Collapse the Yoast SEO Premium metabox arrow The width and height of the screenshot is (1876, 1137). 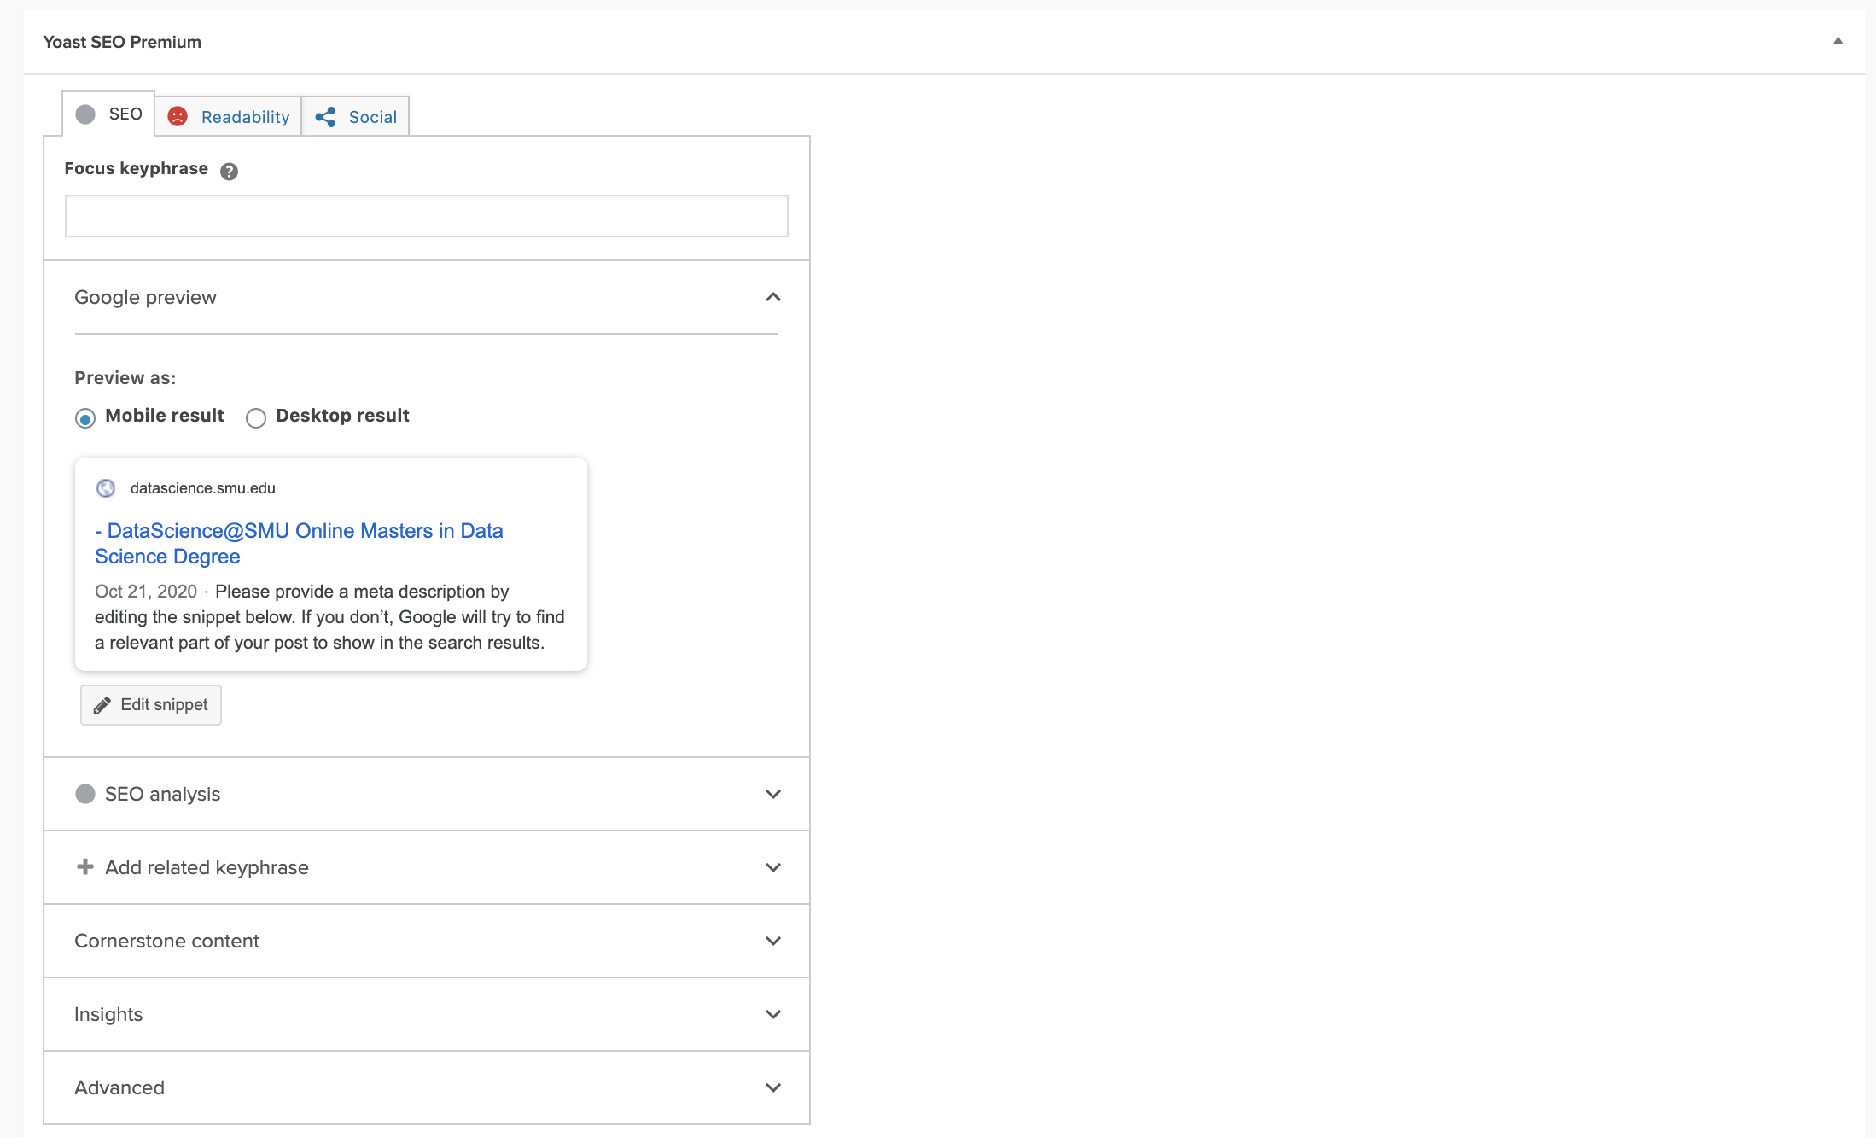pos(1838,41)
